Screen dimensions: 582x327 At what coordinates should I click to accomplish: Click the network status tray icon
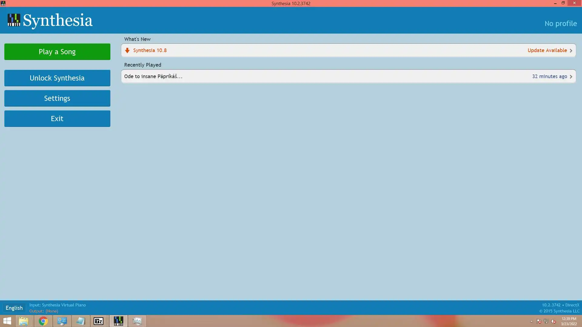(546, 321)
